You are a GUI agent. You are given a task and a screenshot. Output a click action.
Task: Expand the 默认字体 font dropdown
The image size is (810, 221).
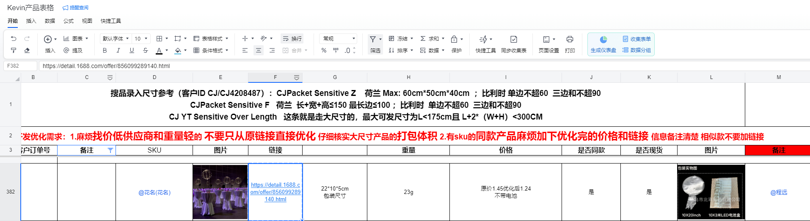(116, 38)
